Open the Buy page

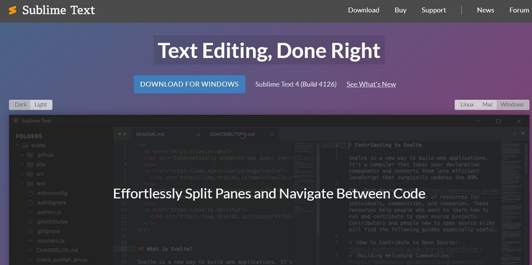coord(401,10)
